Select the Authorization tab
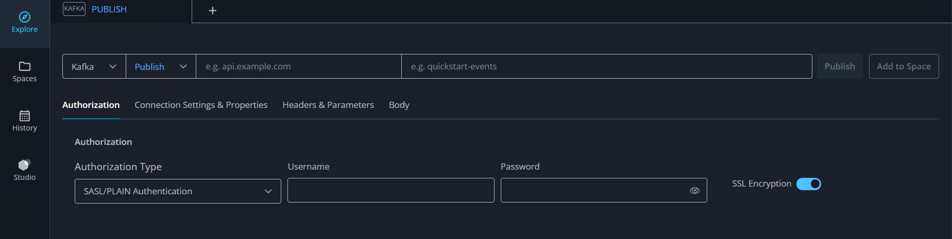The width and height of the screenshot is (952, 239). 91,105
